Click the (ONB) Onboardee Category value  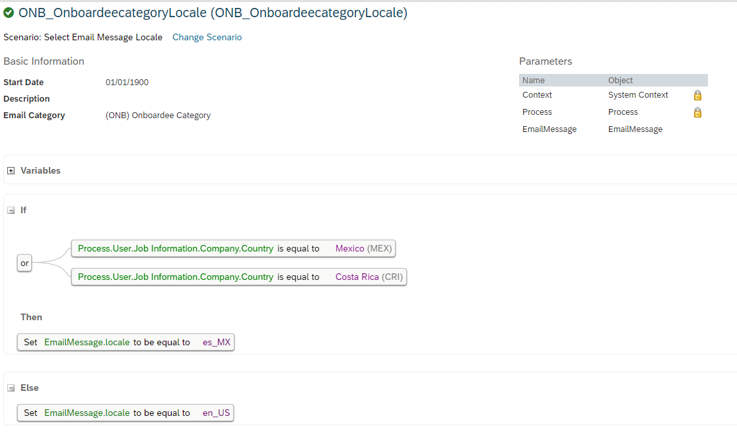[158, 115]
